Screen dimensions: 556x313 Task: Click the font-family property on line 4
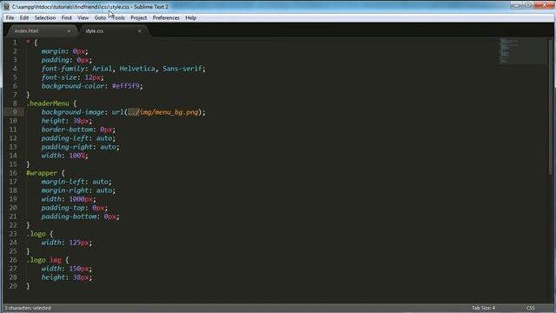pyautogui.click(x=63, y=69)
